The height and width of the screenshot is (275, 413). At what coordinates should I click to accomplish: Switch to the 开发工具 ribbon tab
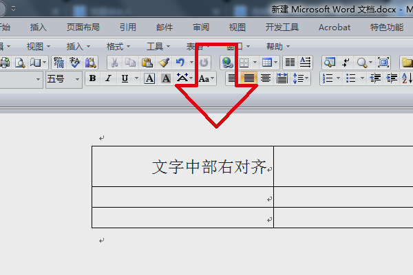point(282,27)
